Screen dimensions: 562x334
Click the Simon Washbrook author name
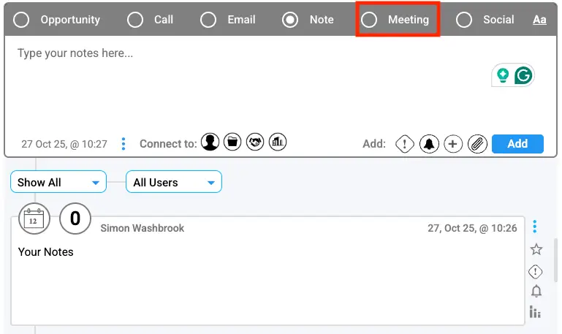point(142,228)
